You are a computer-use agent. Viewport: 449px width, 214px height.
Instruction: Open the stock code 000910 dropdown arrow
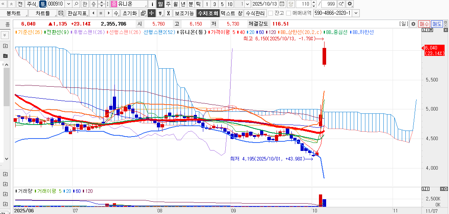coord(68,4)
